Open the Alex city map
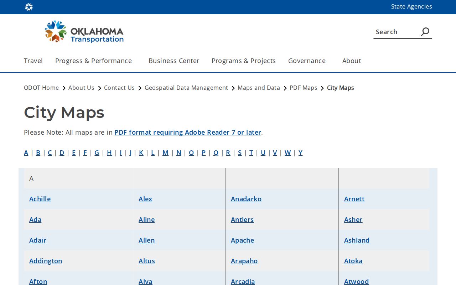 [145, 199]
